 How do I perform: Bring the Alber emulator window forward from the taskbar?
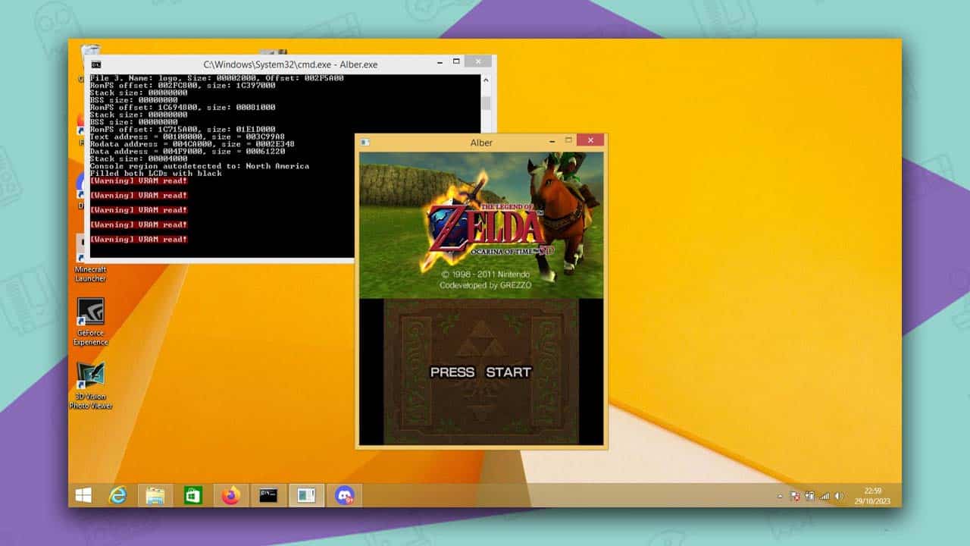point(305,496)
